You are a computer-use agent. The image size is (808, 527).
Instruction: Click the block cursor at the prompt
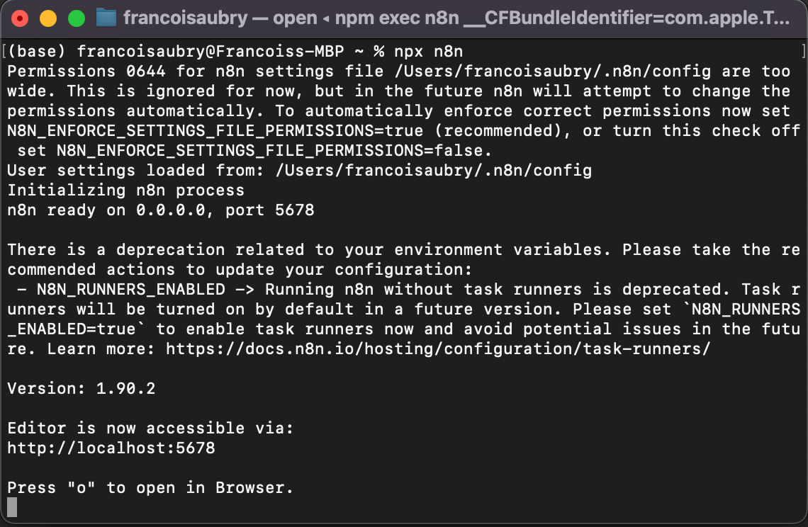[12, 507]
